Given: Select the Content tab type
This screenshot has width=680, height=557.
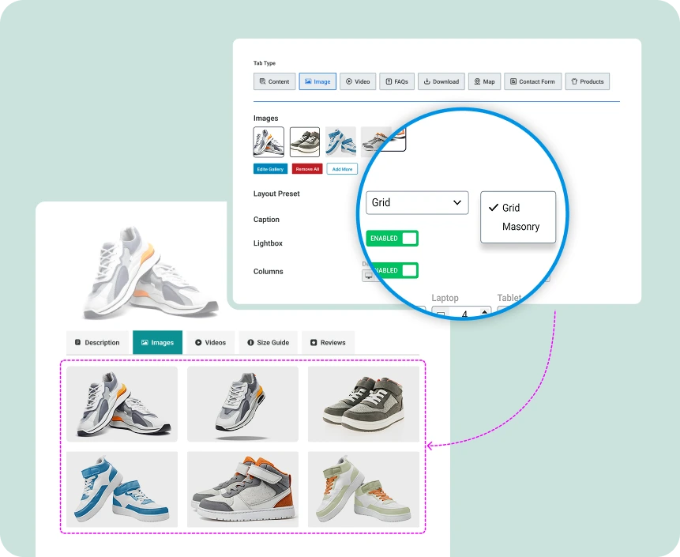Looking at the screenshot, I should tap(274, 81).
